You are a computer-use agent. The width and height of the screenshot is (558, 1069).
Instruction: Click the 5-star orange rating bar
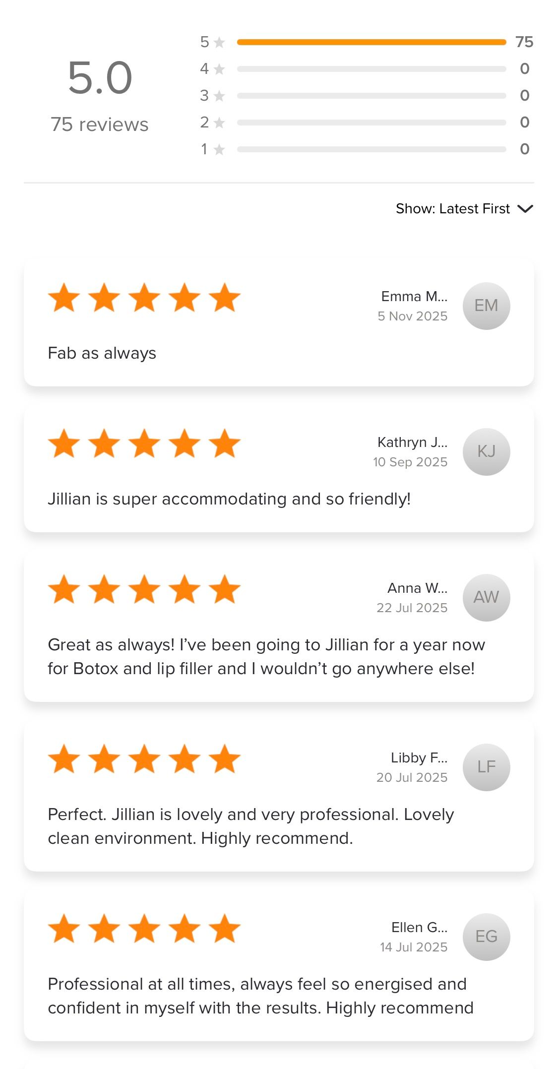click(371, 42)
